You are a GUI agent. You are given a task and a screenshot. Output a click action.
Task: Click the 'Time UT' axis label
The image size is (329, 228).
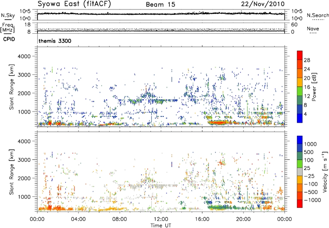coord(161,226)
